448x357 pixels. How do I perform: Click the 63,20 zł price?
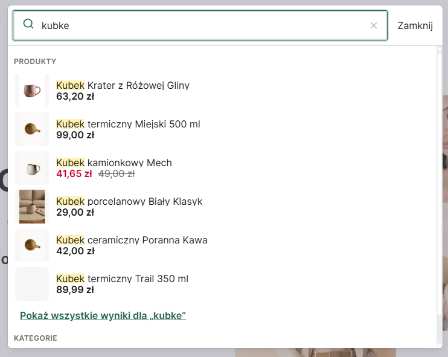click(75, 96)
